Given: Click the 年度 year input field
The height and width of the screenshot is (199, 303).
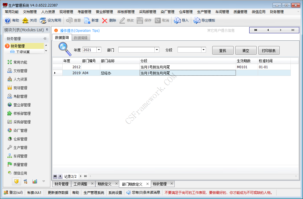Looking at the screenshot, I should pos(89,50).
